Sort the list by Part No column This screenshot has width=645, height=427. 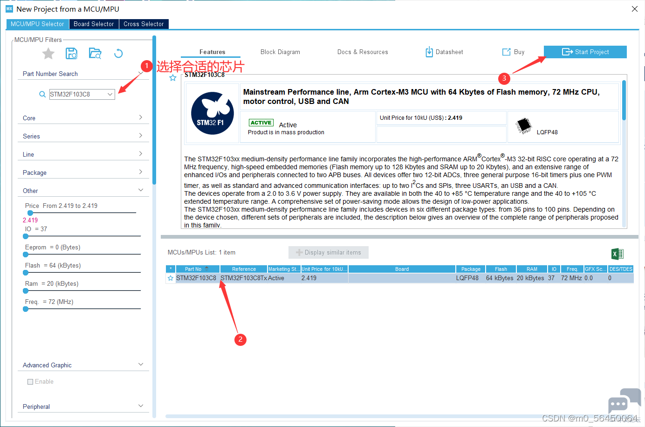198,269
